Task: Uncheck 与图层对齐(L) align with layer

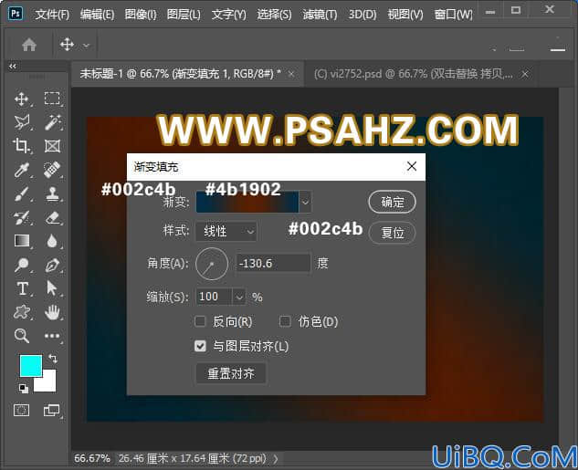Action: pos(200,346)
